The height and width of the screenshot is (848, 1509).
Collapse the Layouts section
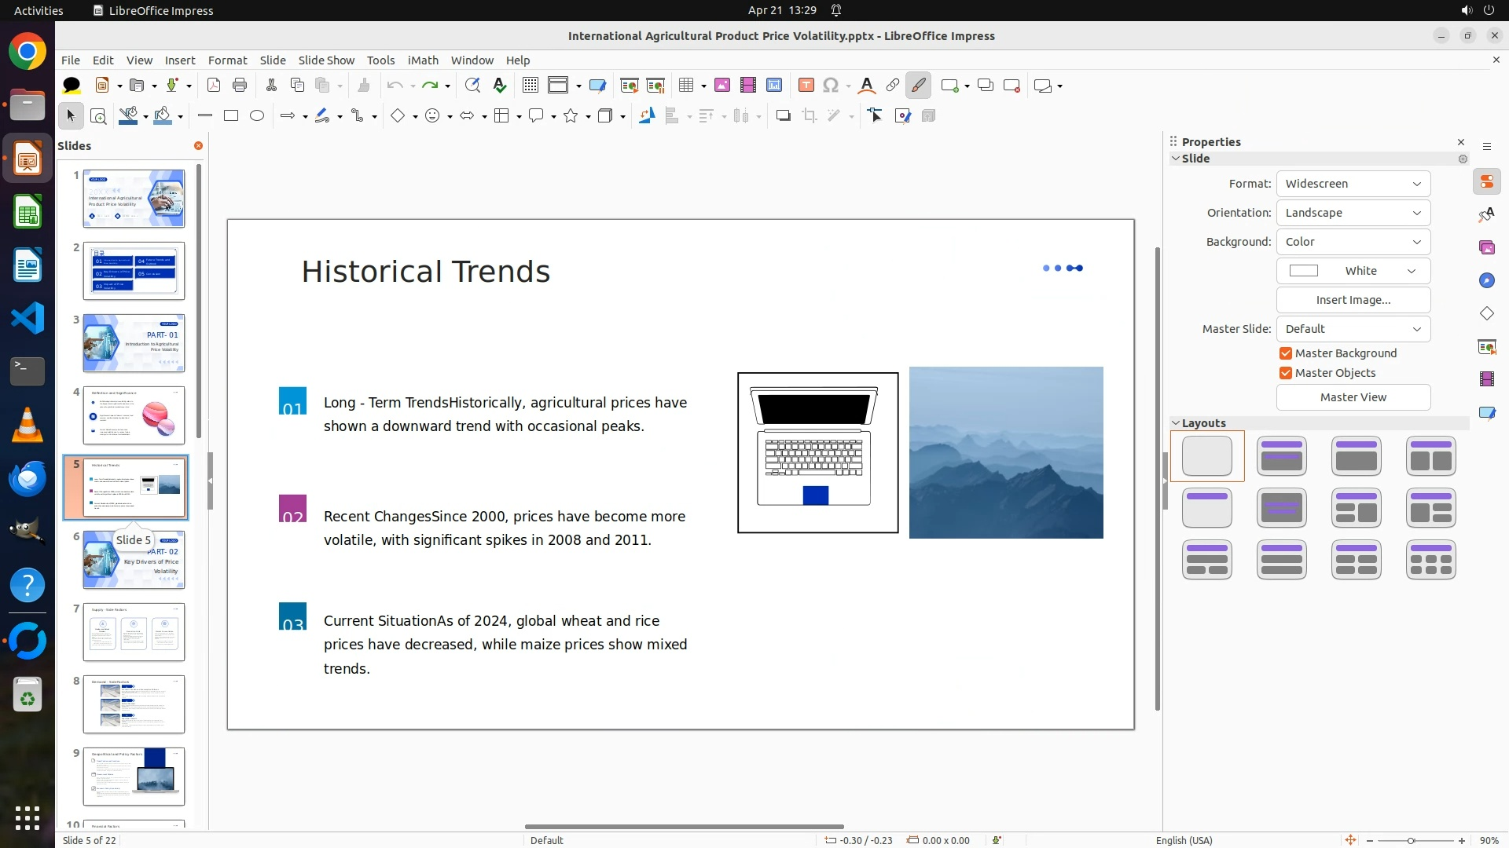tap(1176, 423)
